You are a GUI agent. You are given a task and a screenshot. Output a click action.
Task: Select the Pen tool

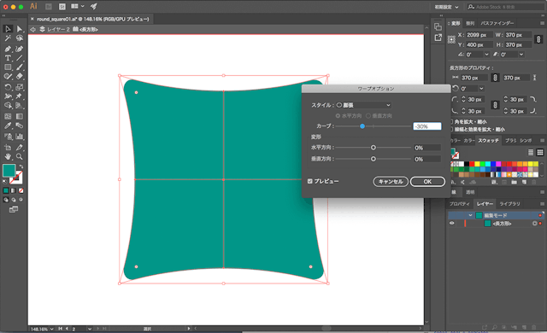tap(8, 49)
